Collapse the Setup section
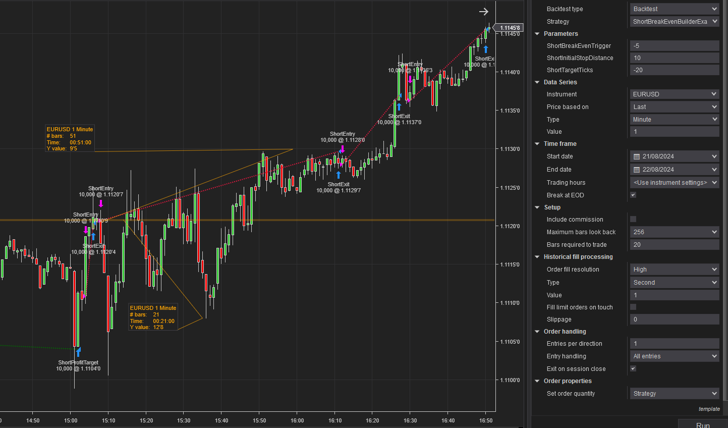Image resolution: width=728 pixels, height=428 pixels. (x=537, y=207)
